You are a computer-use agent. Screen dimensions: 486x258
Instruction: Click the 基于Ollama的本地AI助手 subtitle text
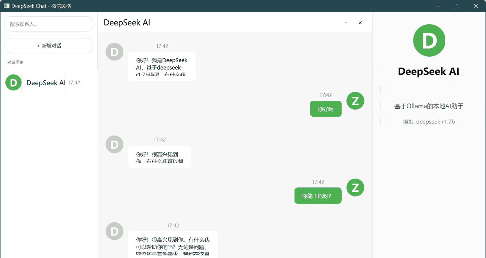pos(429,106)
